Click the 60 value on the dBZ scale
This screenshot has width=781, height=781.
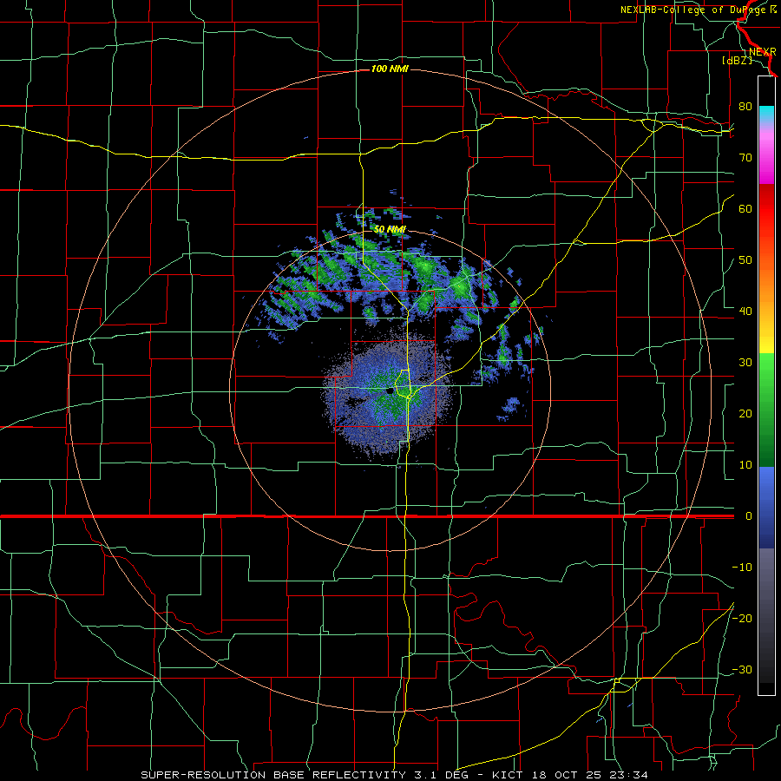coord(745,208)
